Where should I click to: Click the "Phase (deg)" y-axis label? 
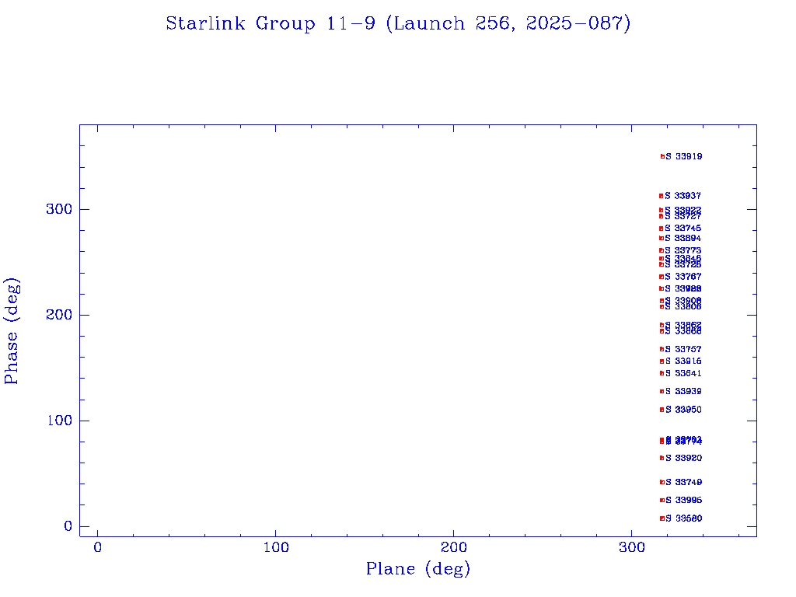point(12,333)
